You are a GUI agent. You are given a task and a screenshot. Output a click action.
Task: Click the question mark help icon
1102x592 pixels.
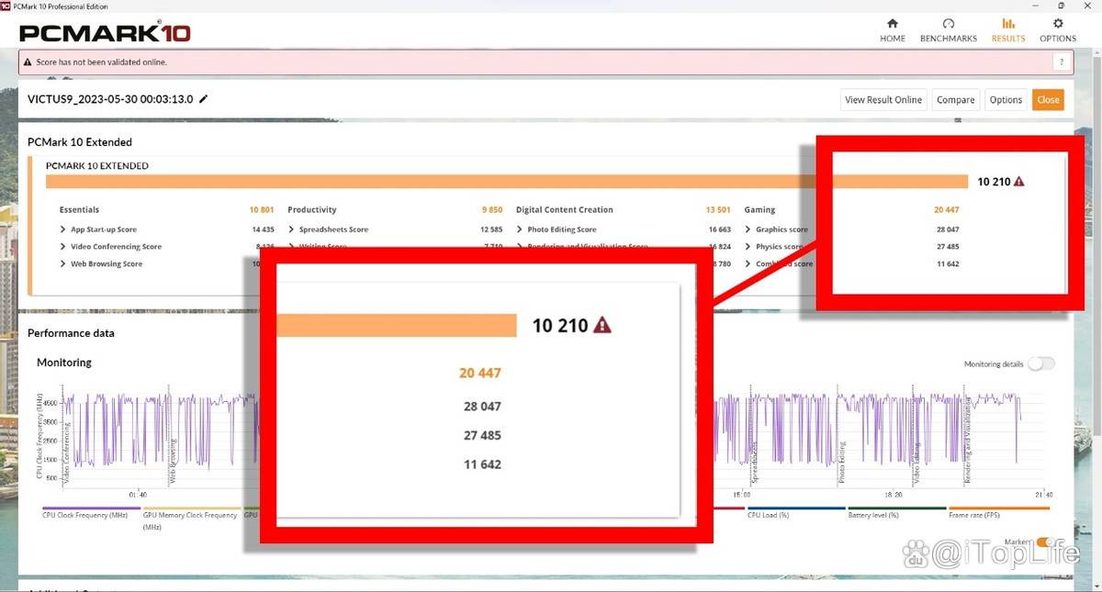pyautogui.click(x=1062, y=62)
